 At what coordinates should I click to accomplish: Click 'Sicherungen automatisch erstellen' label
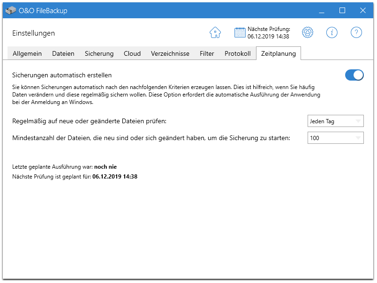[62, 75]
